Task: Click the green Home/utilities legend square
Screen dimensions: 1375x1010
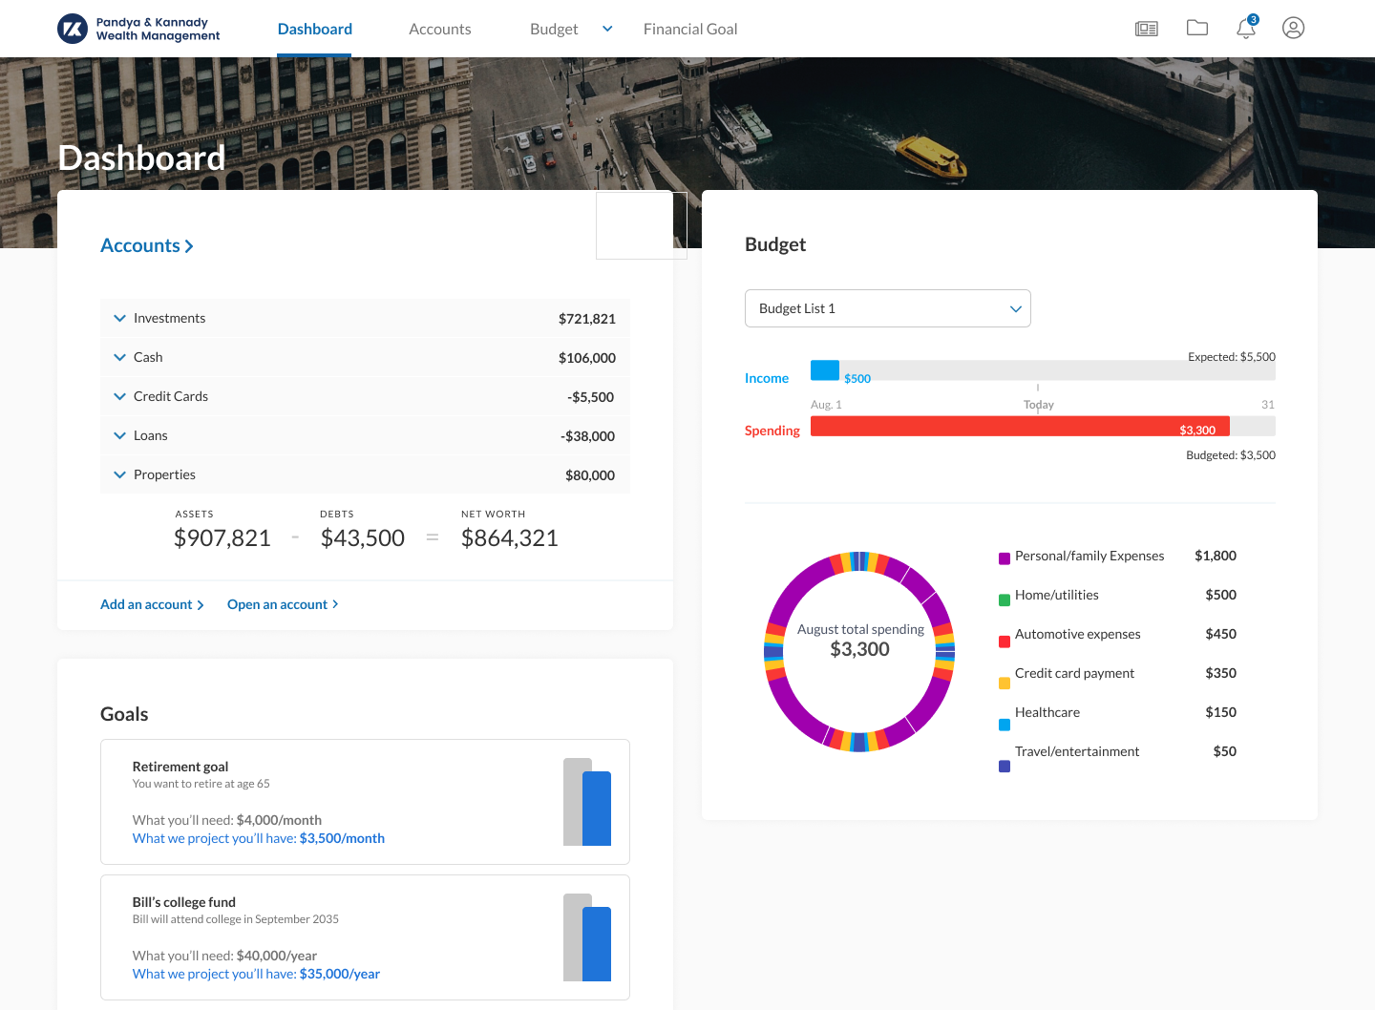Action: tap(1005, 600)
